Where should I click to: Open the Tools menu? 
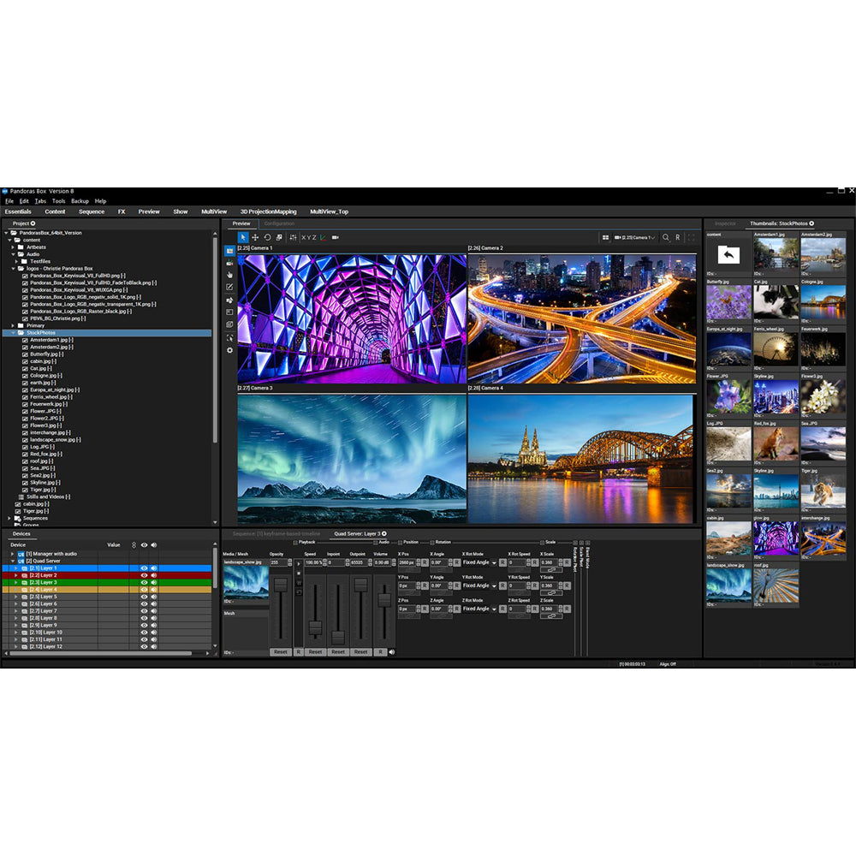coord(58,200)
